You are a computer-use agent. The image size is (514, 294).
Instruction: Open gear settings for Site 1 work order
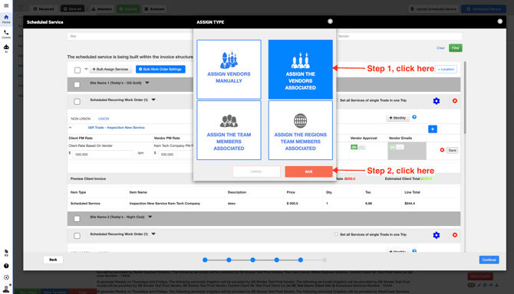[x=437, y=101]
